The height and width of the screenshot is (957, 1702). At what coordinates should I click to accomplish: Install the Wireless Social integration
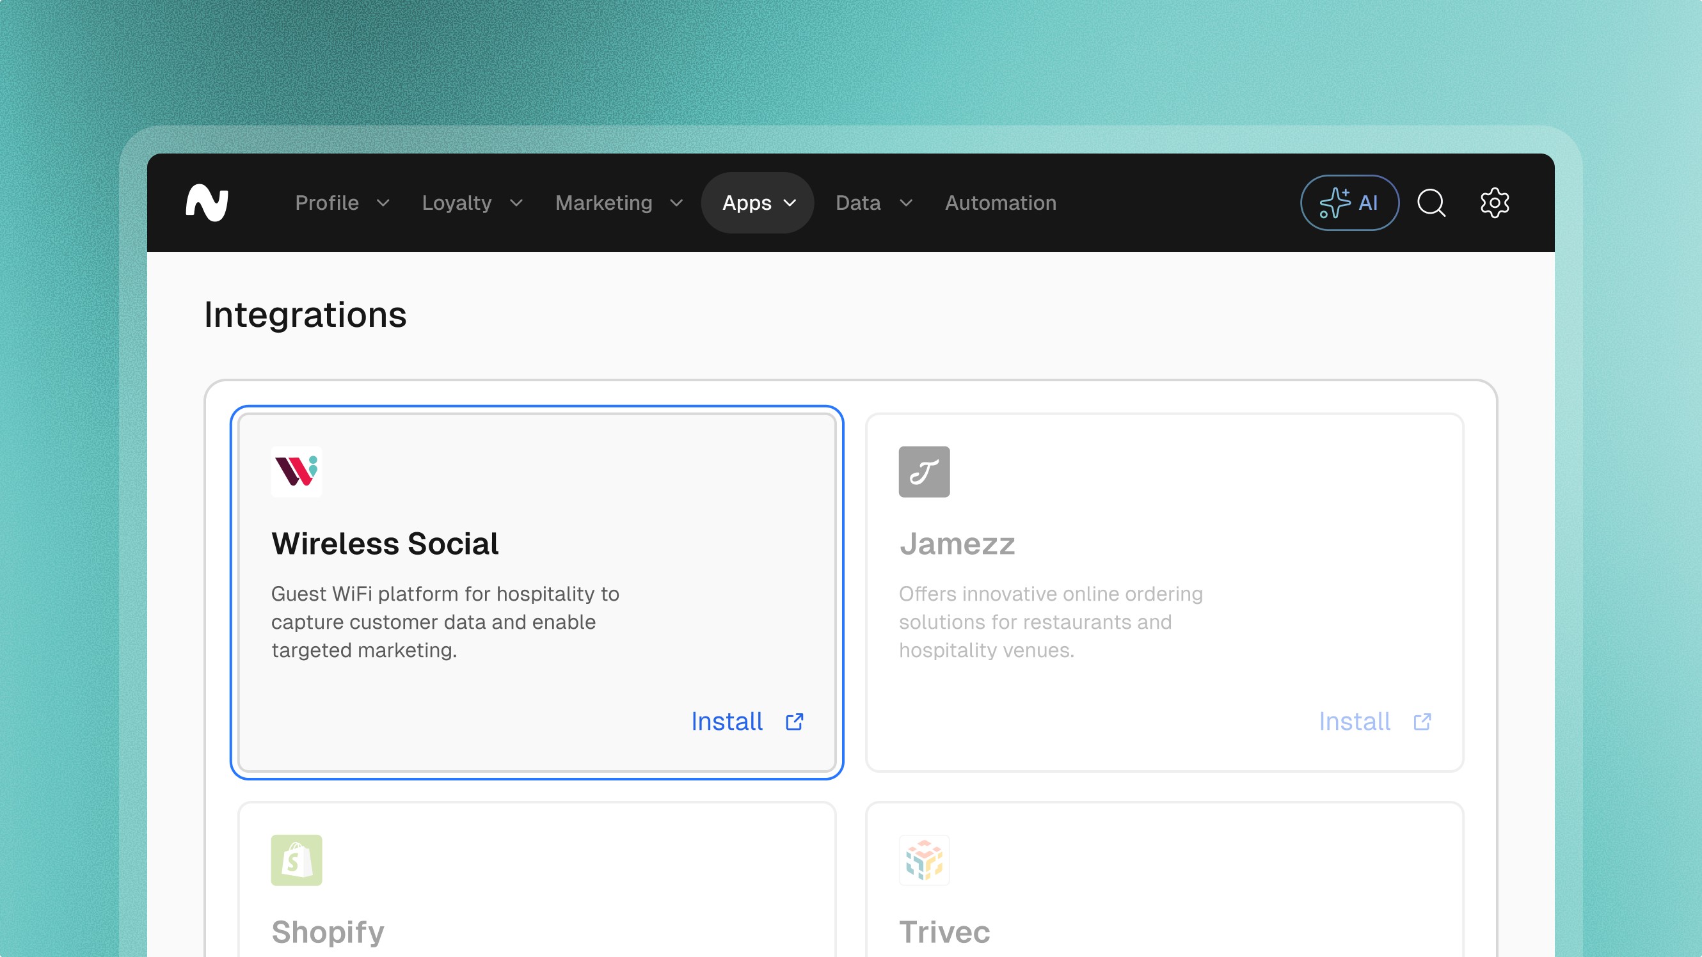click(727, 721)
